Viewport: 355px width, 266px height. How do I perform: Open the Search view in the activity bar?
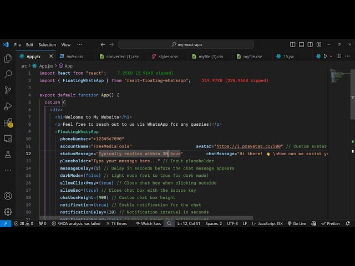[x=8, y=74]
